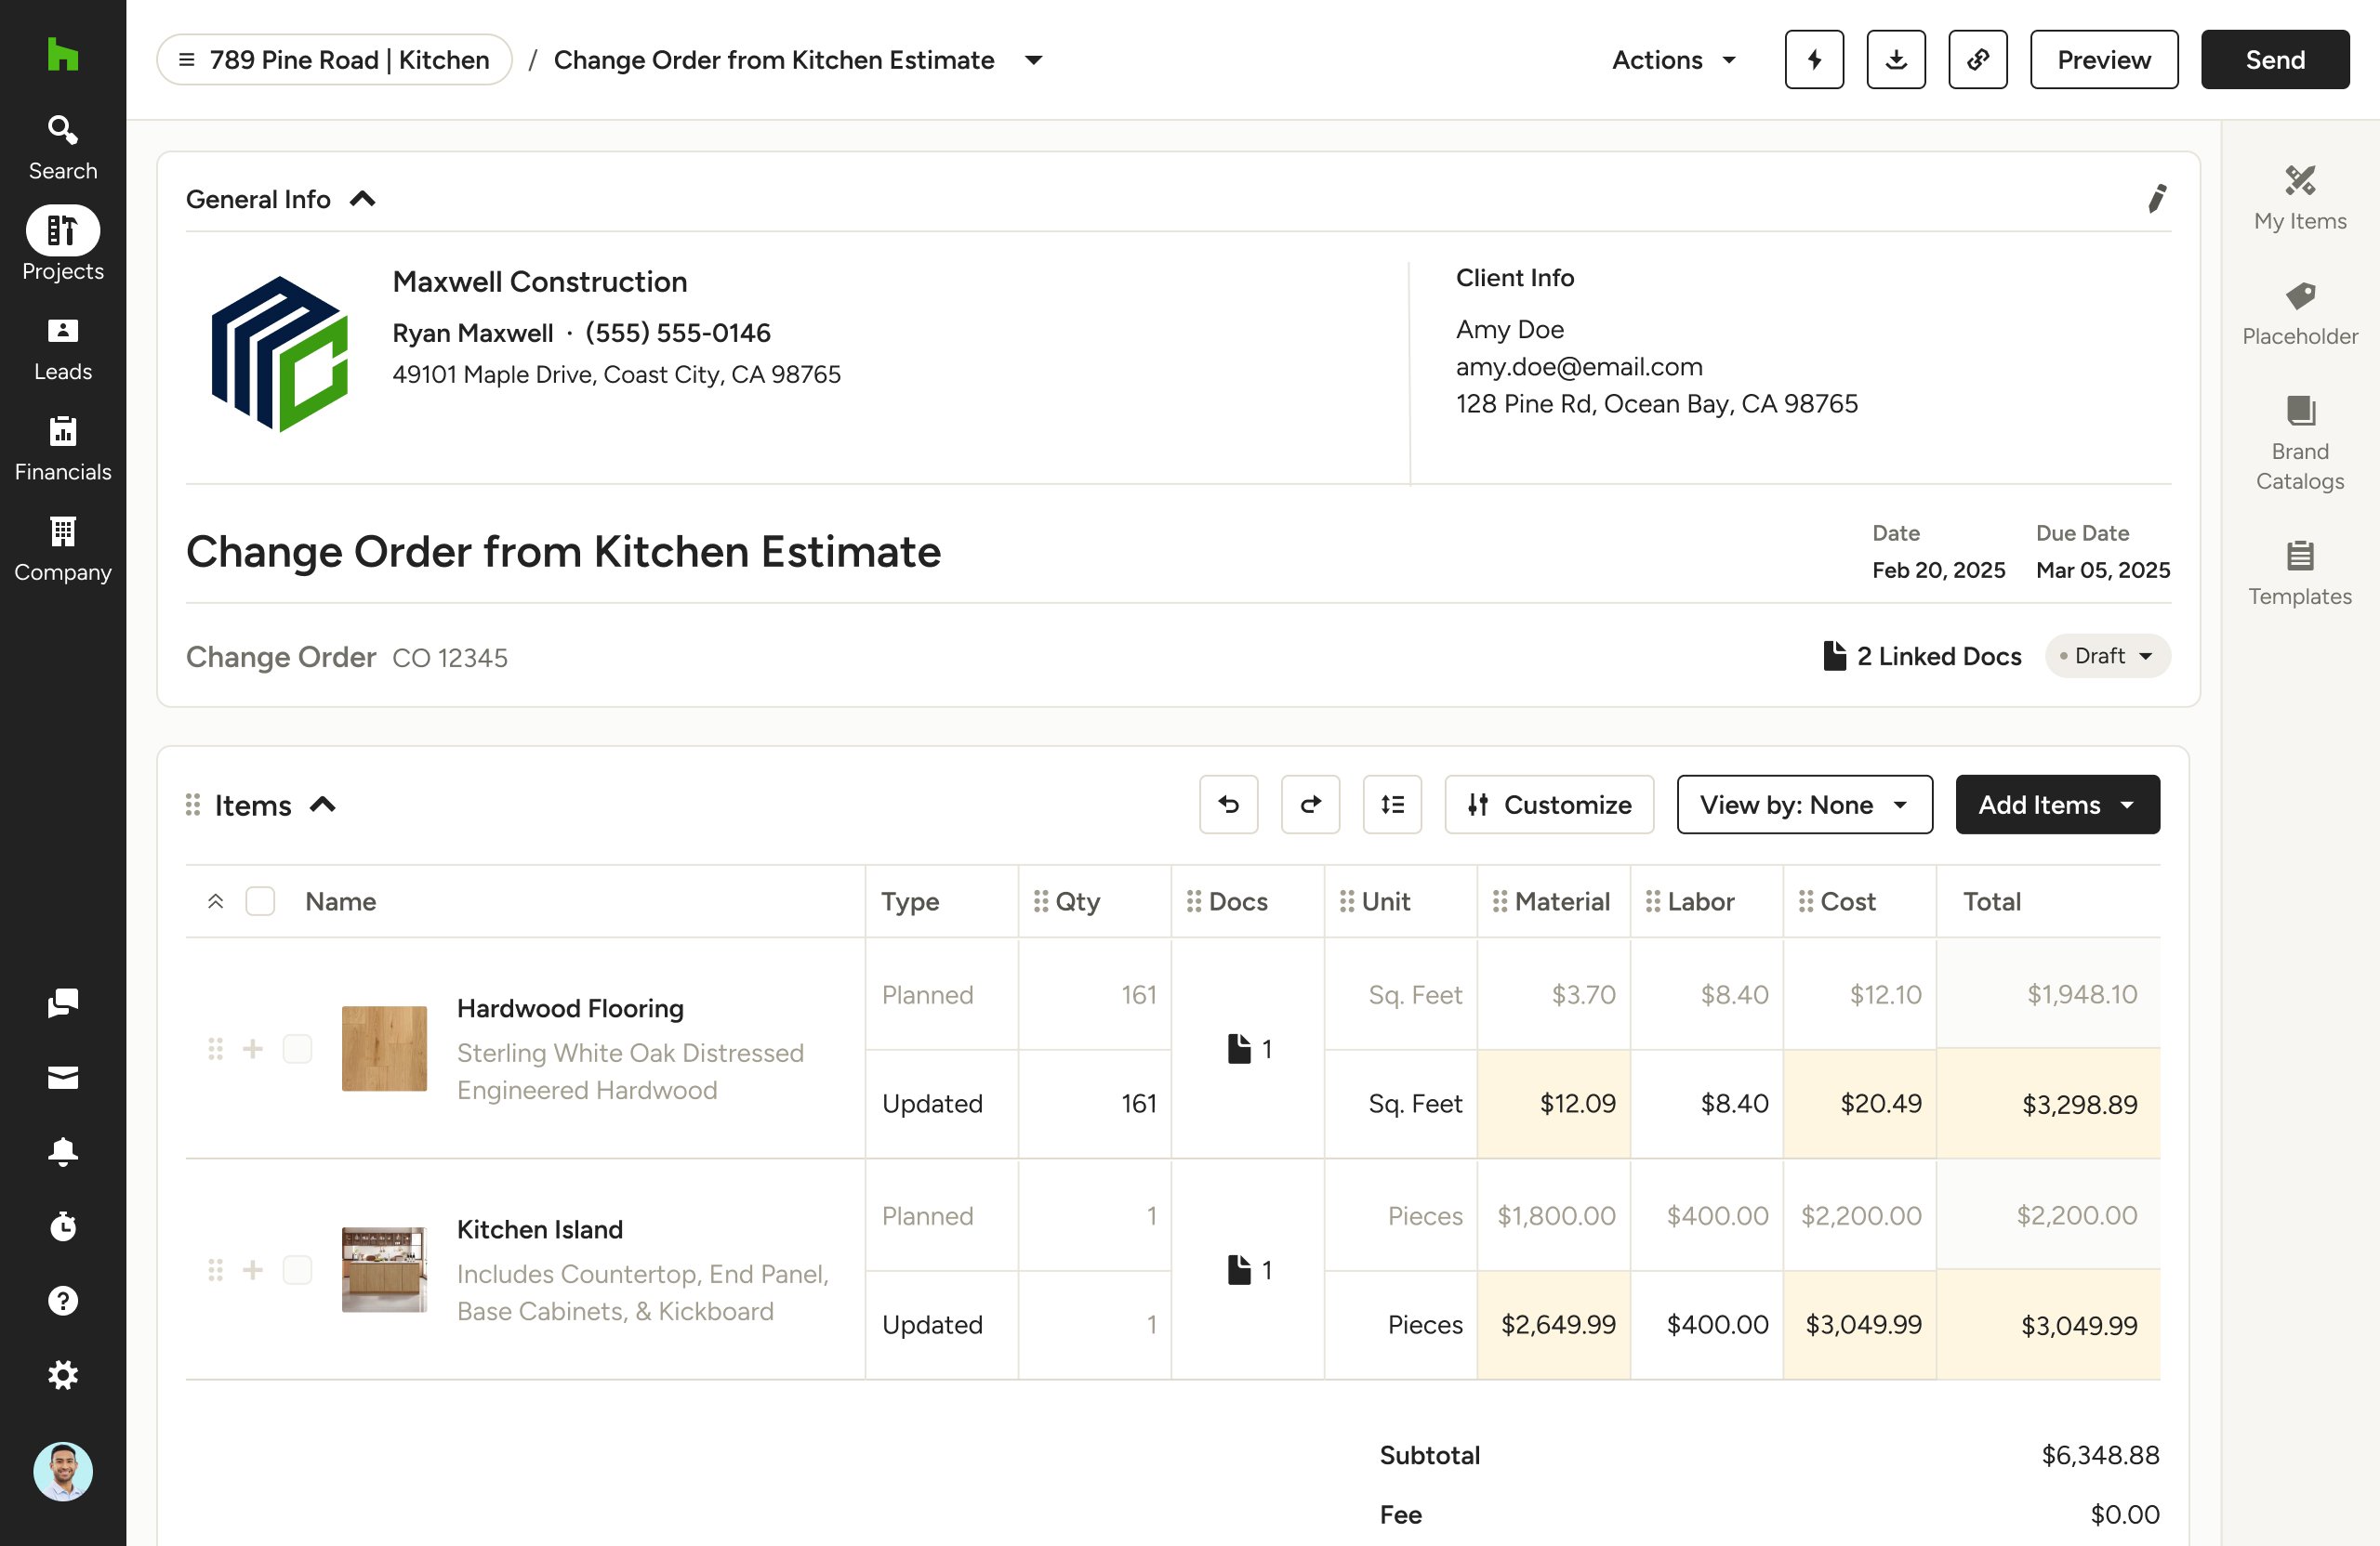
Task: Click the redo arrow icon
Action: 1310,805
